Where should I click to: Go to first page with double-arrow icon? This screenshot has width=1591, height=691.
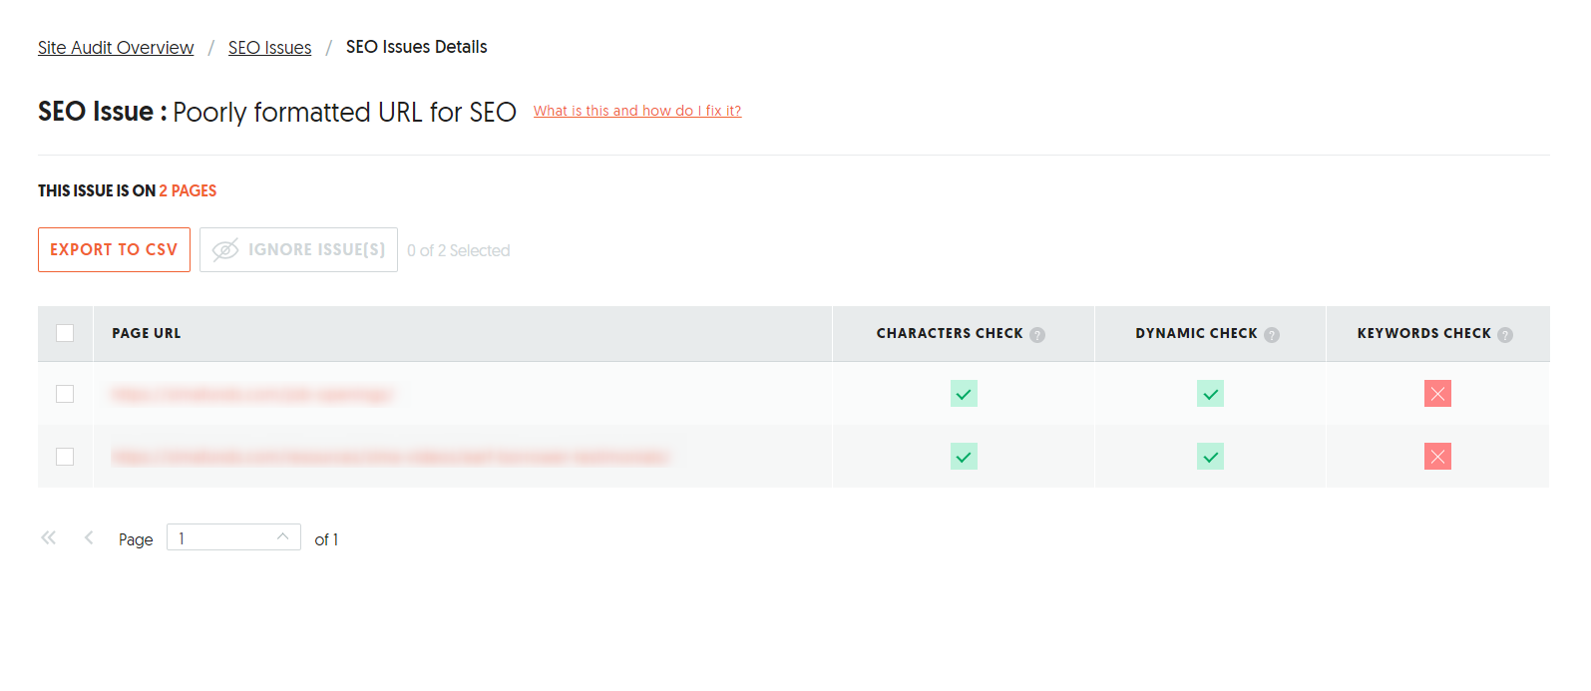click(48, 538)
